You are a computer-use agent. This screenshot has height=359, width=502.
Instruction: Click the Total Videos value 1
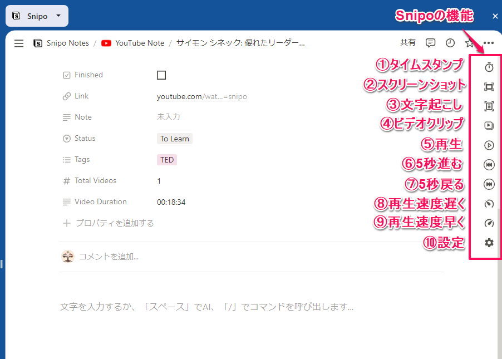159,181
